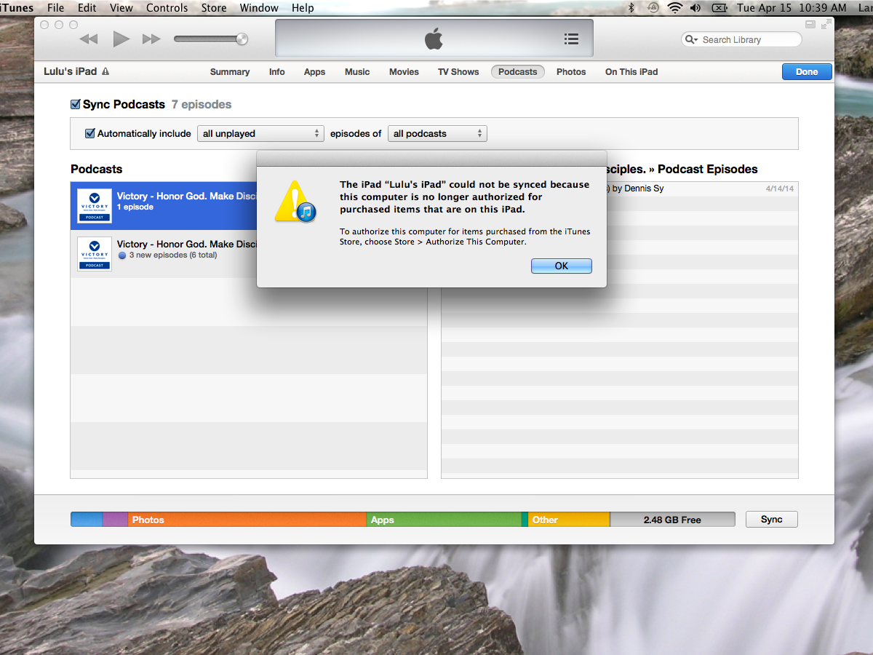The image size is (873, 655).
Task: Click the rewind previous track button
Action: point(88,39)
